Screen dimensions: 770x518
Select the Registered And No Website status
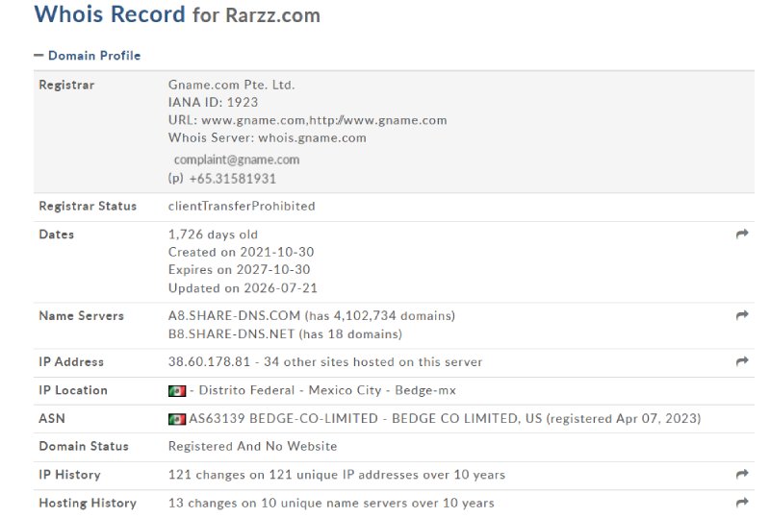click(x=252, y=446)
